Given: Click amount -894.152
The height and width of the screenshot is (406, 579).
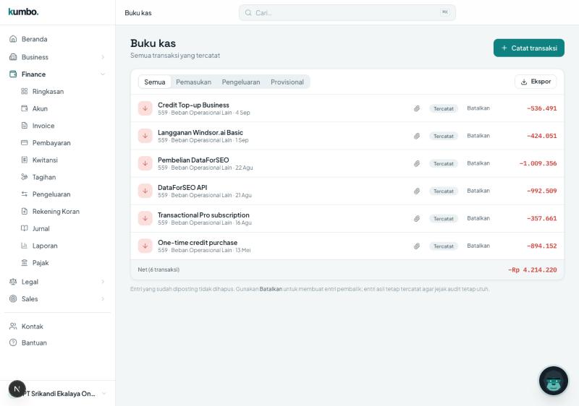Looking at the screenshot, I should point(541,246).
